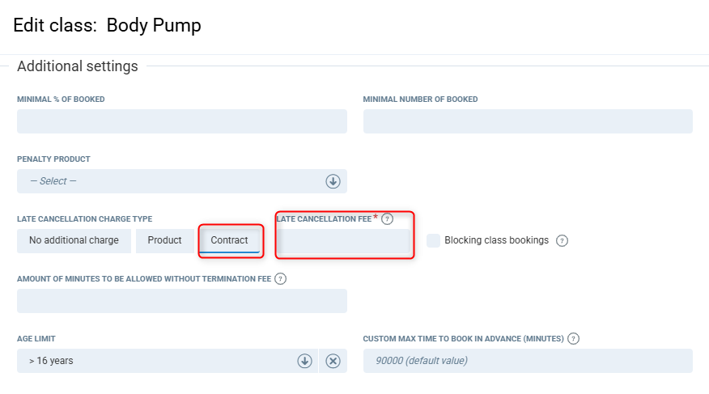Click the Late Cancellation Fee input box
The image size is (709, 394).
344,242
